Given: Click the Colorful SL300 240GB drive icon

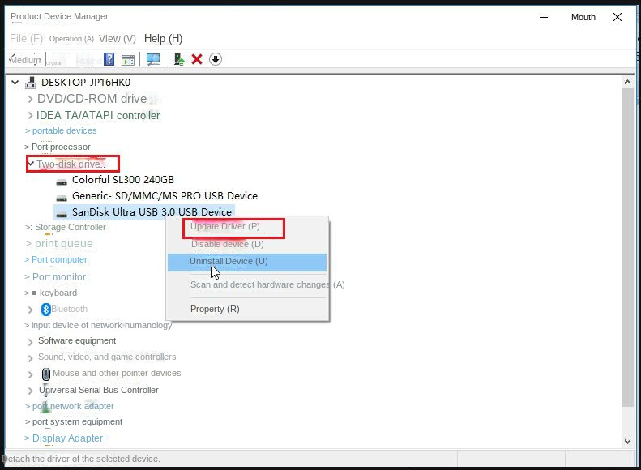Looking at the screenshot, I should (62, 180).
